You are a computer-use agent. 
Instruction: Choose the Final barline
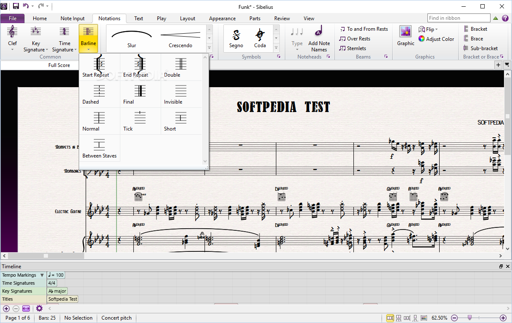140,94
